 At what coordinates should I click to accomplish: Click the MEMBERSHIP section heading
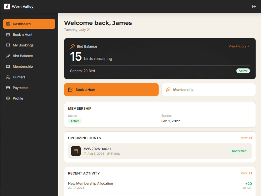[80, 108]
